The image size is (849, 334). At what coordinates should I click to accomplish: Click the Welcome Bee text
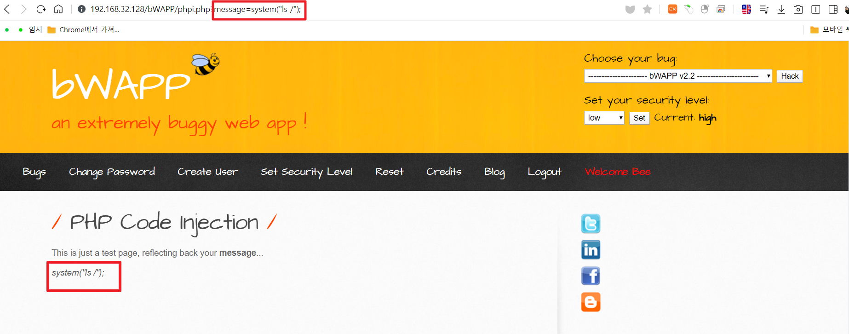point(618,172)
